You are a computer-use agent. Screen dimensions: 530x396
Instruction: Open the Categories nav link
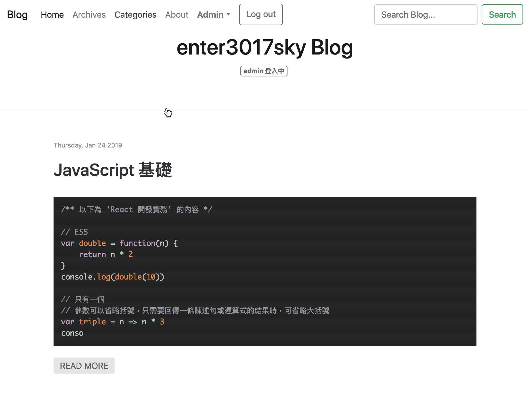tap(135, 15)
